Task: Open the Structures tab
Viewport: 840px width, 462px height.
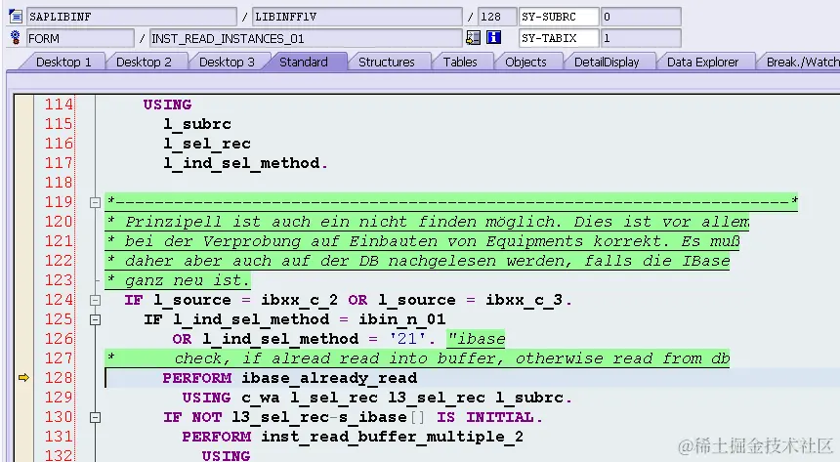Action: point(386,63)
